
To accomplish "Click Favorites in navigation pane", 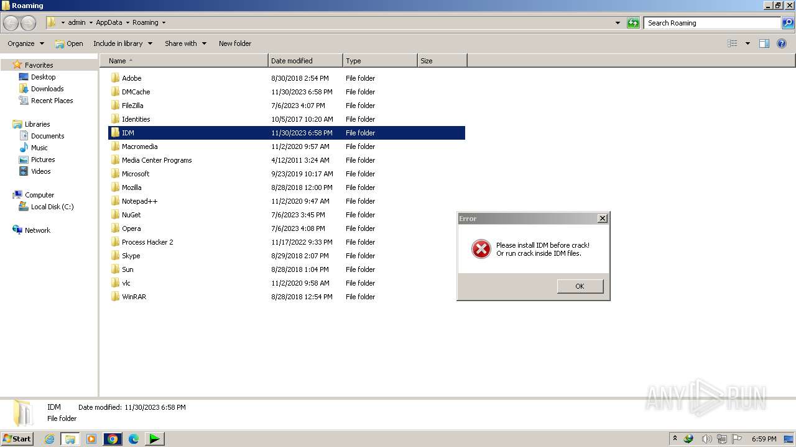I will [39, 65].
